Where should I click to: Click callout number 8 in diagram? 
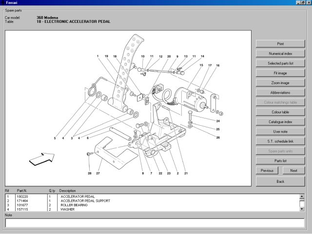143,174
